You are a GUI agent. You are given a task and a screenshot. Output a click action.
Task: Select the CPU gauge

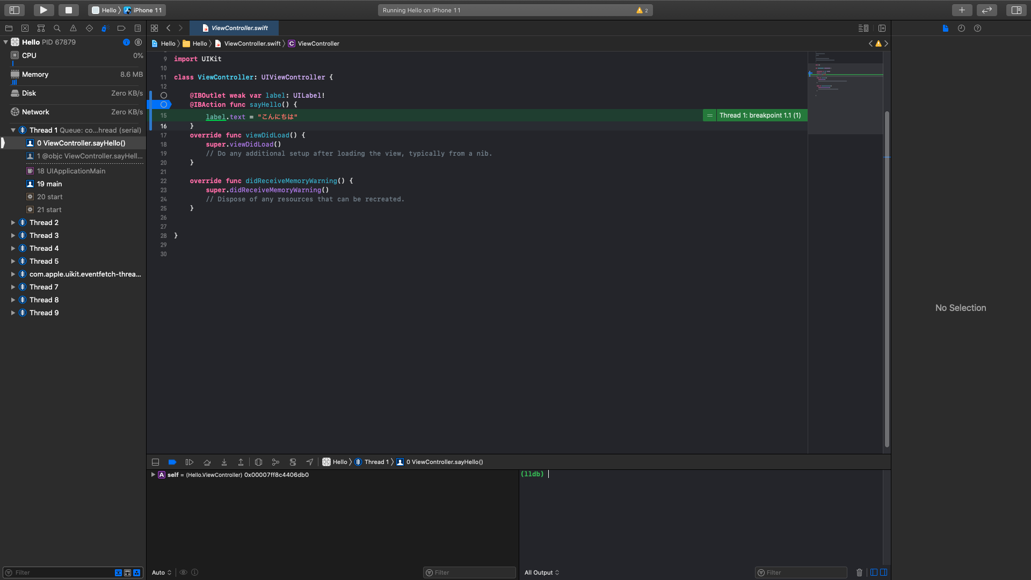coord(73,58)
